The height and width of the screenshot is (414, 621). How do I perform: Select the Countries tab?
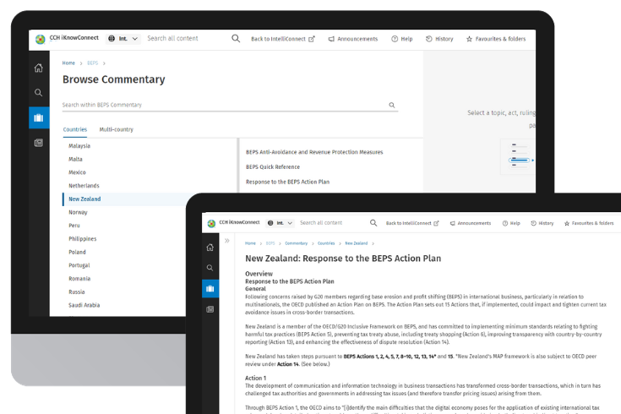pyautogui.click(x=74, y=129)
